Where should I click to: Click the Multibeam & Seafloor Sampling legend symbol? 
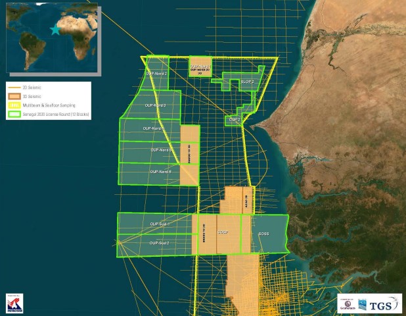pyautogui.click(x=14, y=105)
